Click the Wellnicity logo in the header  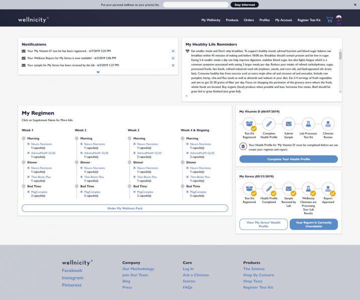point(33,19)
